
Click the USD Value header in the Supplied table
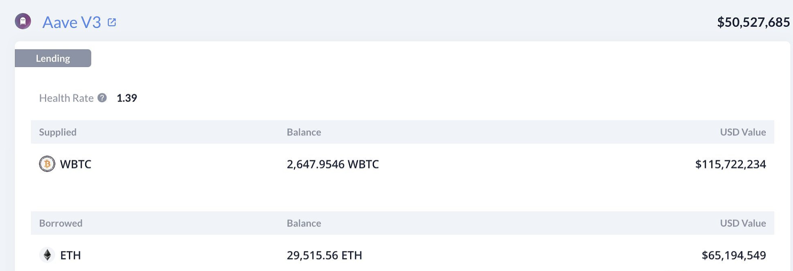pos(743,132)
